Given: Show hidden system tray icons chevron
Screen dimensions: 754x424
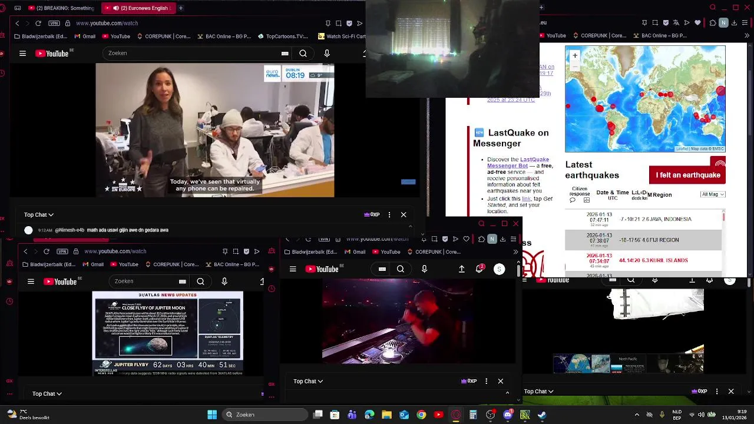Looking at the screenshot, I should coord(637,415).
